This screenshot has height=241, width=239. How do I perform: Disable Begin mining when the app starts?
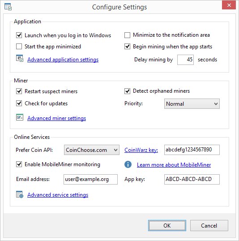click(128, 47)
